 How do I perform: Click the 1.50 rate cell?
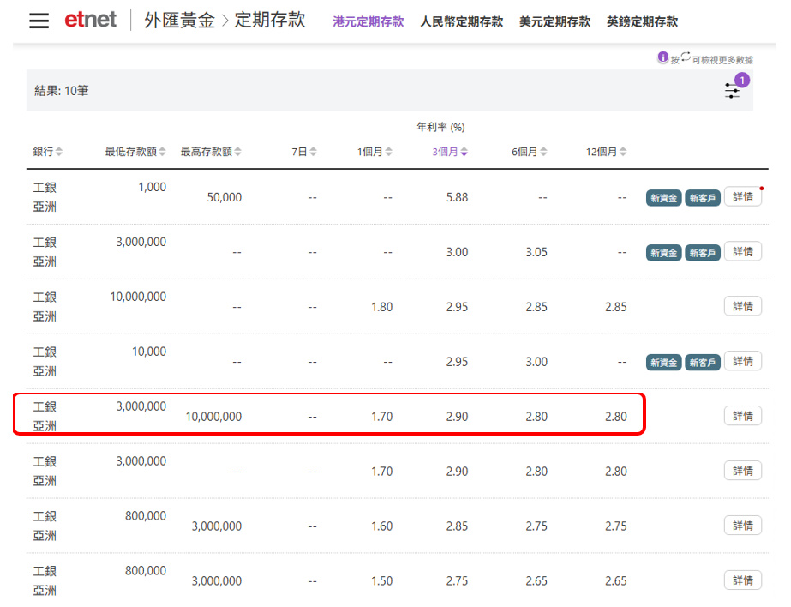382,581
